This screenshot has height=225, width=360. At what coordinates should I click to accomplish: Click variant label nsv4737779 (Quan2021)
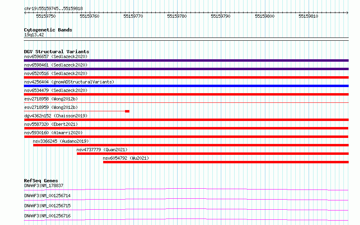tap(102, 150)
